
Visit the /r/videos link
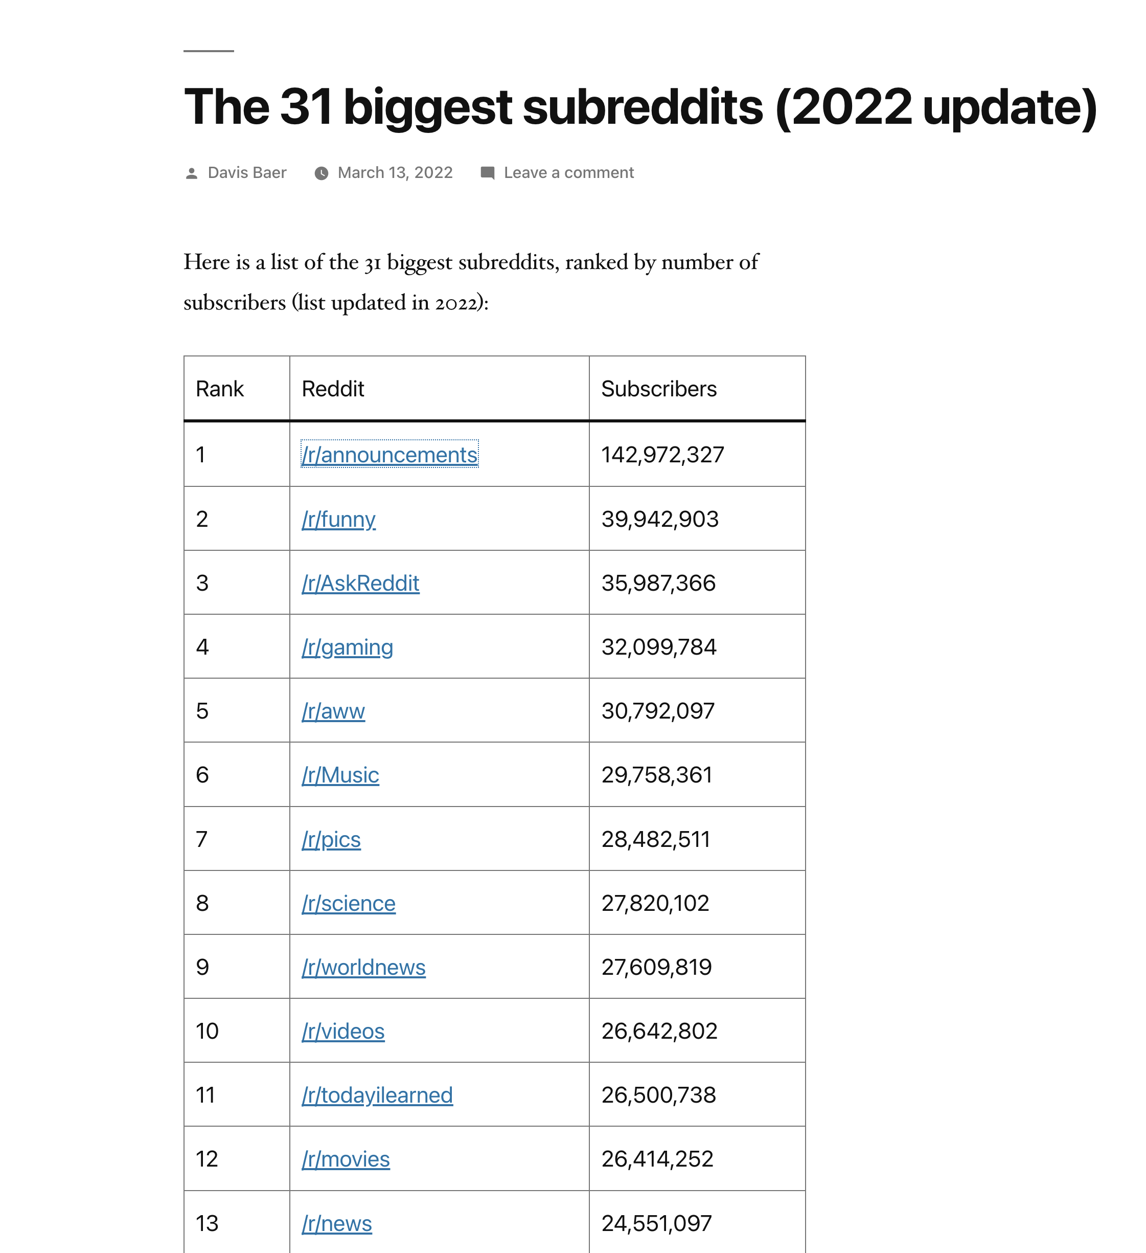[x=343, y=1031]
